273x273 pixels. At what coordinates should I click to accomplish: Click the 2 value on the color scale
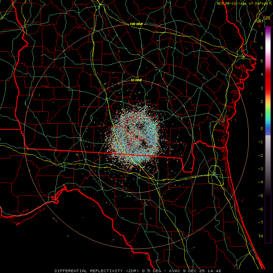(x=262, y=102)
